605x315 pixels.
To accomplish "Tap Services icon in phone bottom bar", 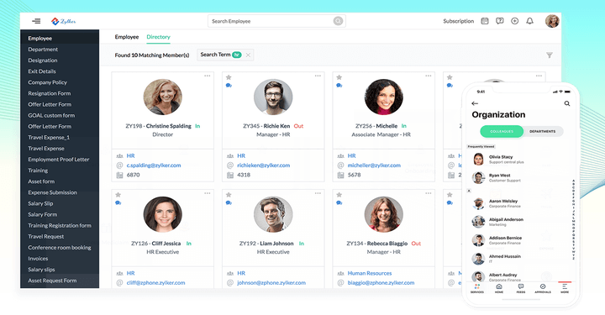I will (477, 288).
